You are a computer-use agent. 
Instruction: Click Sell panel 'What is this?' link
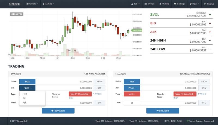click(202, 94)
